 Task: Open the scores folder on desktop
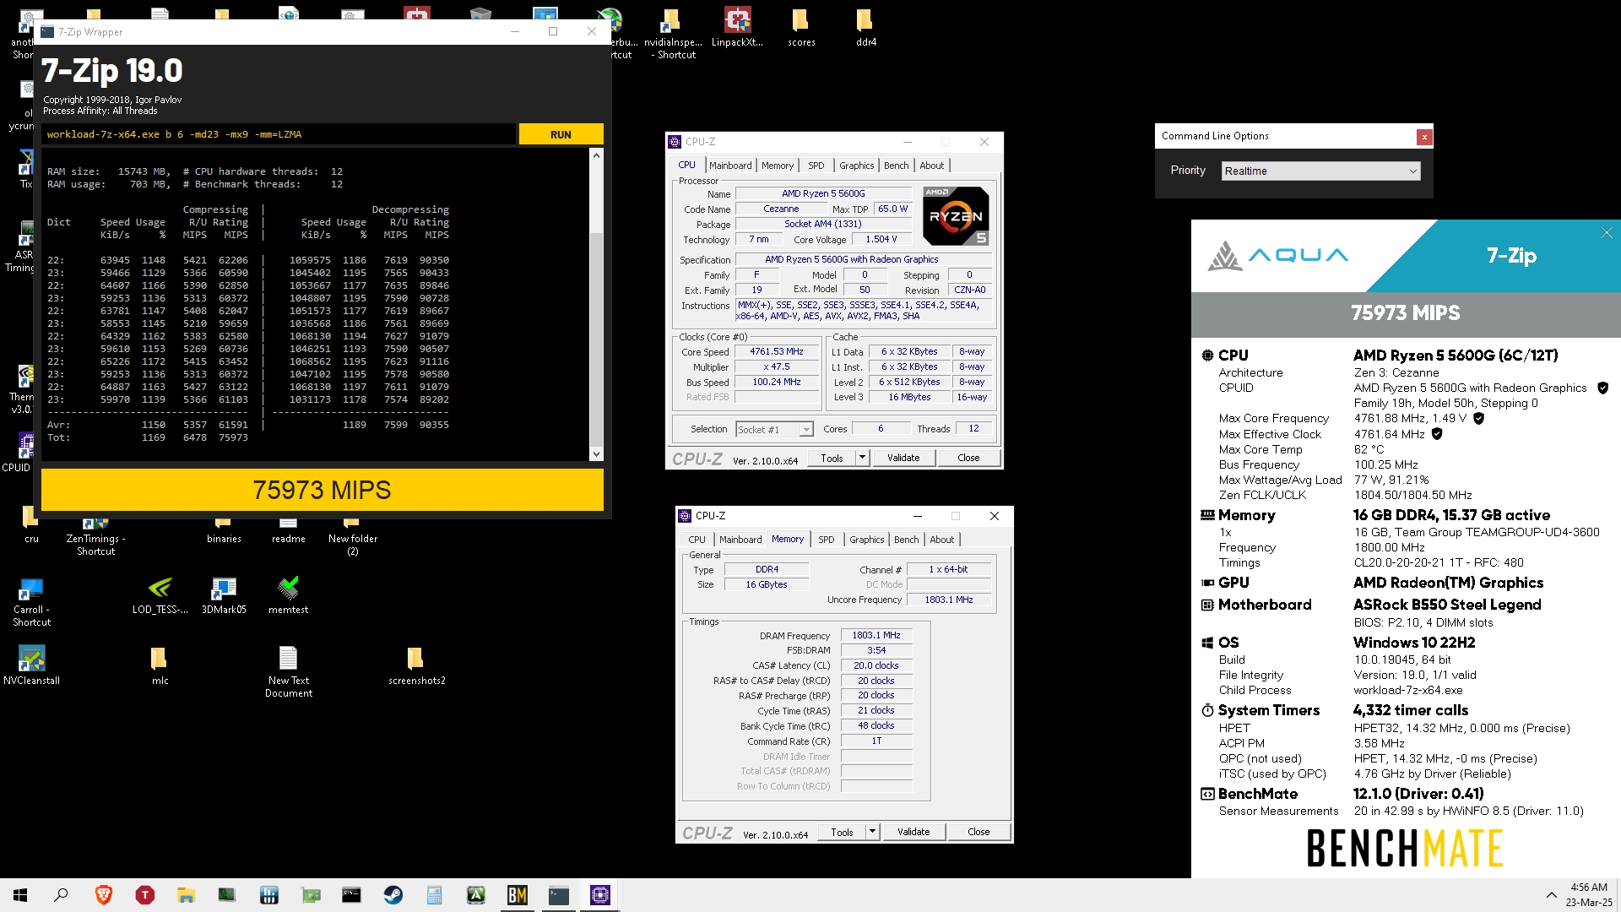801,27
